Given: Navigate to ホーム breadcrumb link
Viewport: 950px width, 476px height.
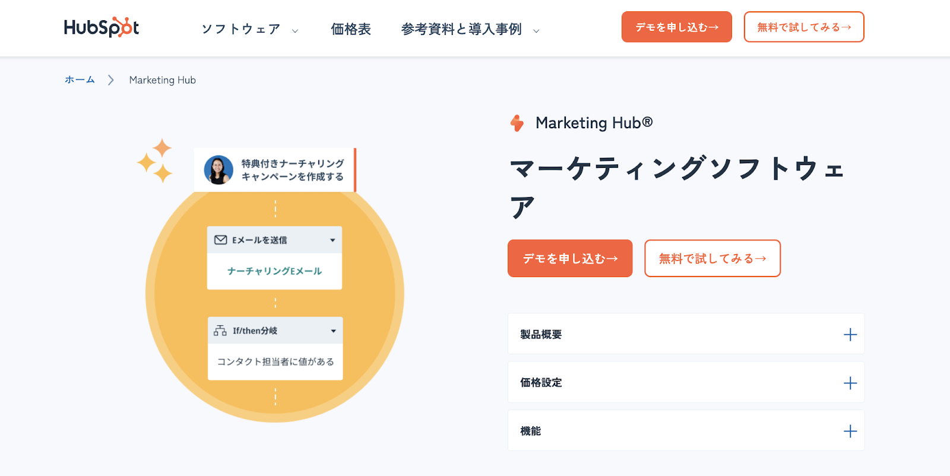Looking at the screenshot, I should [80, 80].
